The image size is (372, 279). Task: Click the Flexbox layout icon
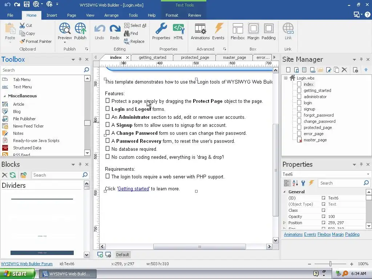(238, 29)
